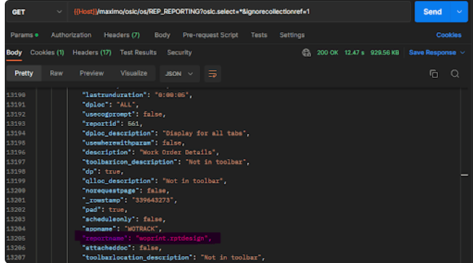Toggle the line wrap icon

(213, 74)
